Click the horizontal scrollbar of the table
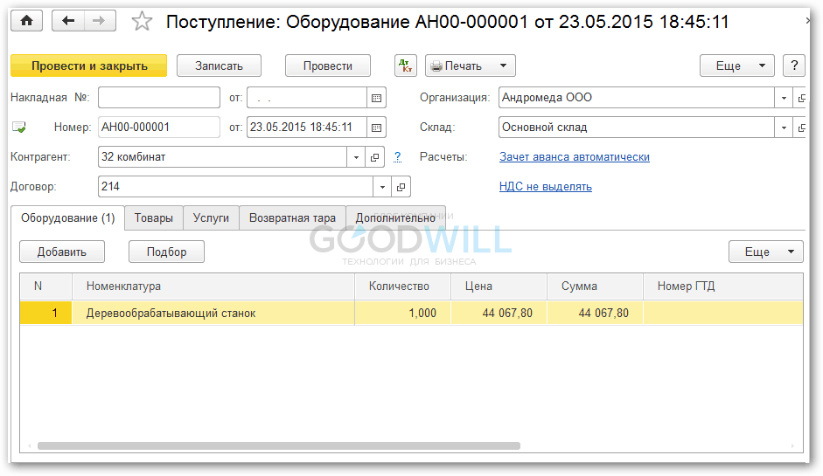Image resolution: width=823 pixels, height=476 pixels. point(279,446)
